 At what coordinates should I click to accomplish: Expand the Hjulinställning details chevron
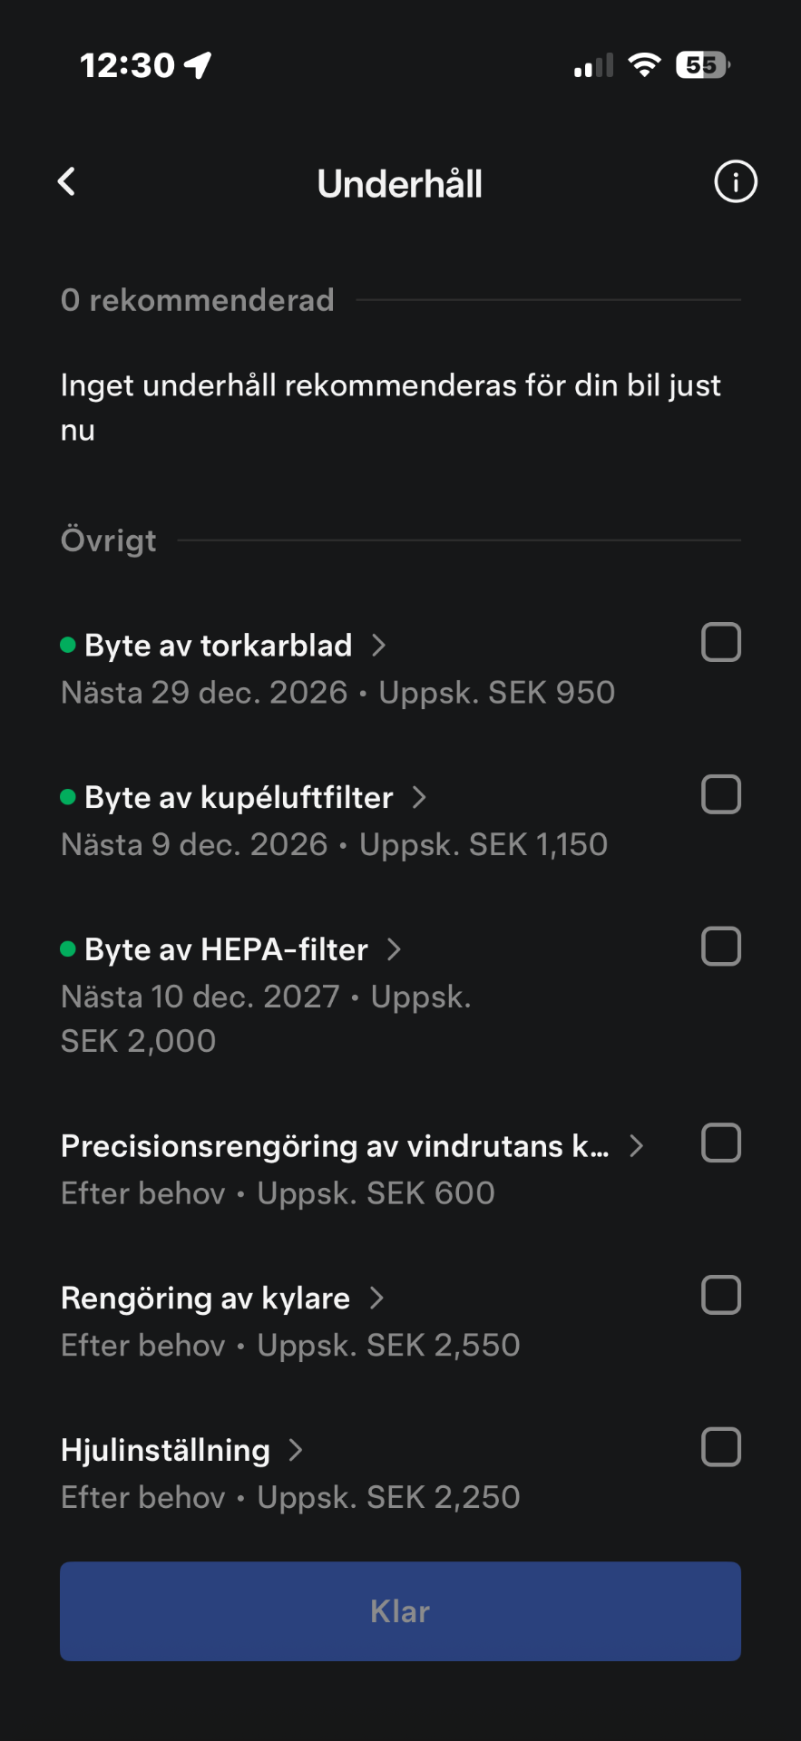coord(296,1451)
